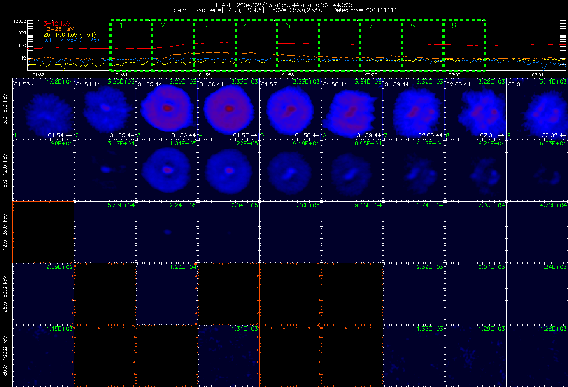568x387 pixels.
Task: Click the 25.0-50.0 keV value 1.24E+03
Action: point(554,267)
